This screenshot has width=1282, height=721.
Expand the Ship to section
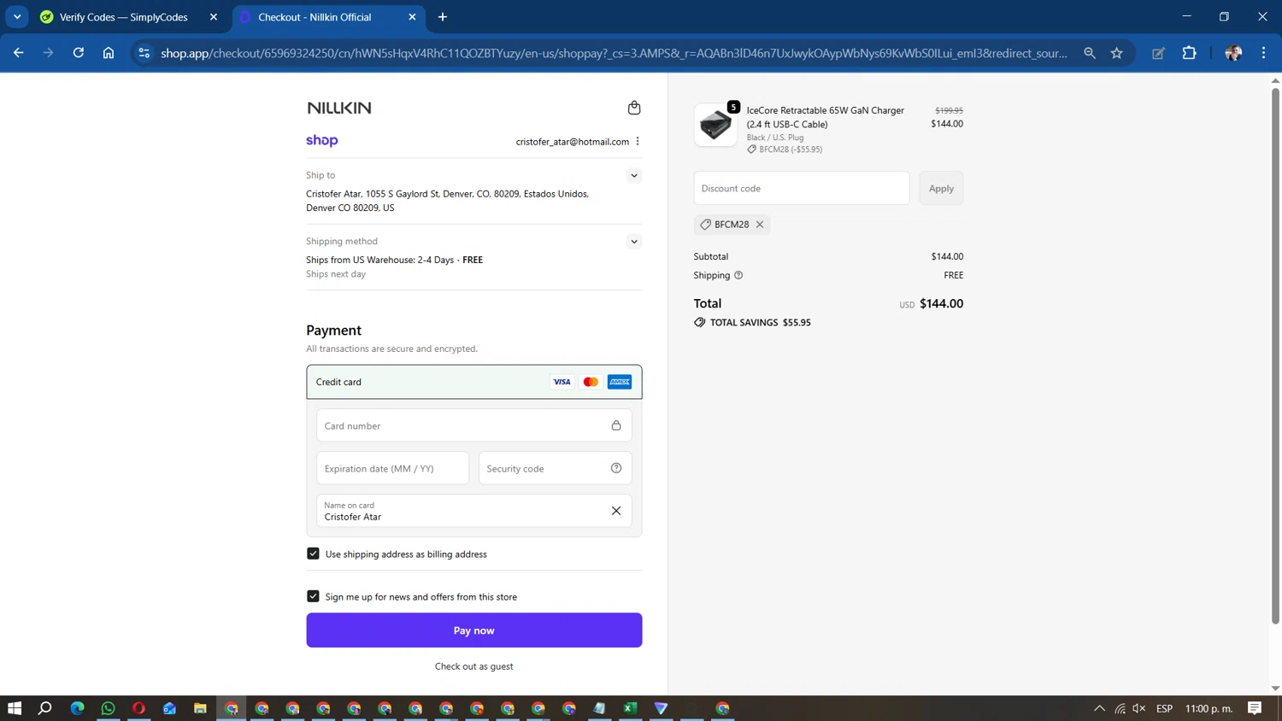(633, 176)
